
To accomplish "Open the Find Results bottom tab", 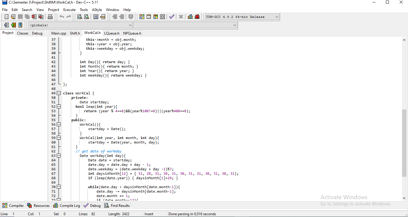I will pos(117,205).
